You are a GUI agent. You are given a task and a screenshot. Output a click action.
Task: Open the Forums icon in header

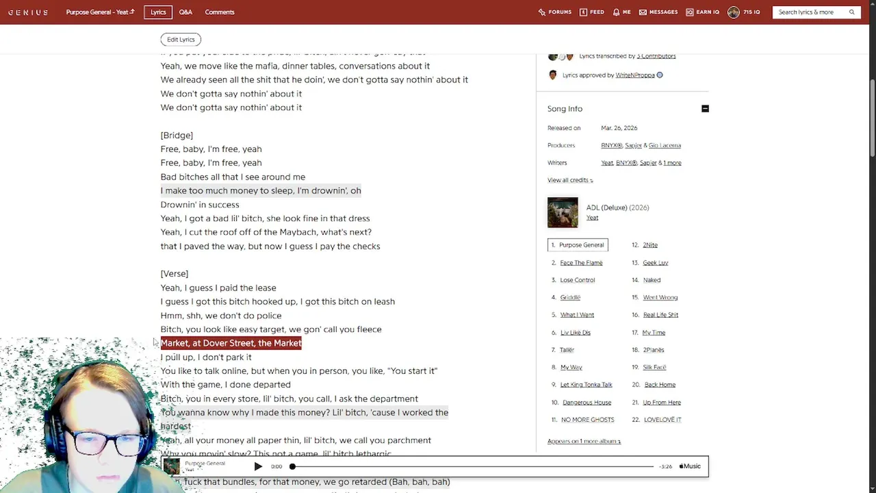(x=555, y=12)
